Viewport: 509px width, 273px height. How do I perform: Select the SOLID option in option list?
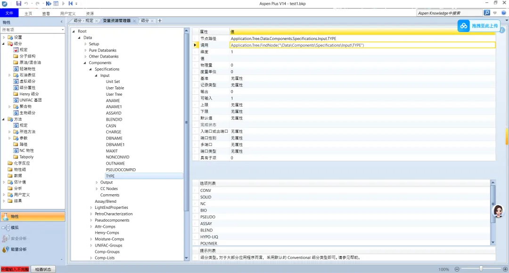(206, 197)
